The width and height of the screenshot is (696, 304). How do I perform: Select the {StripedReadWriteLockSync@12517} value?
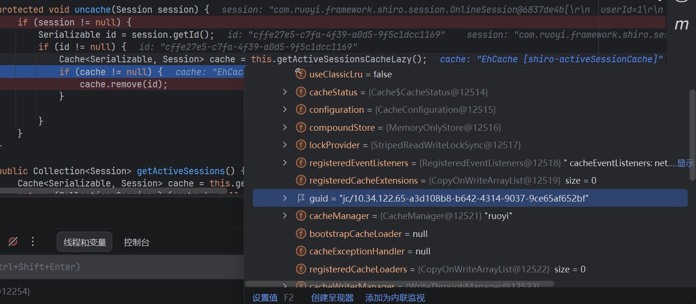pos(446,145)
